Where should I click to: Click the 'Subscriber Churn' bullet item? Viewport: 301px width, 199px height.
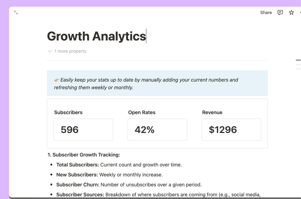(x=129, y=185)
